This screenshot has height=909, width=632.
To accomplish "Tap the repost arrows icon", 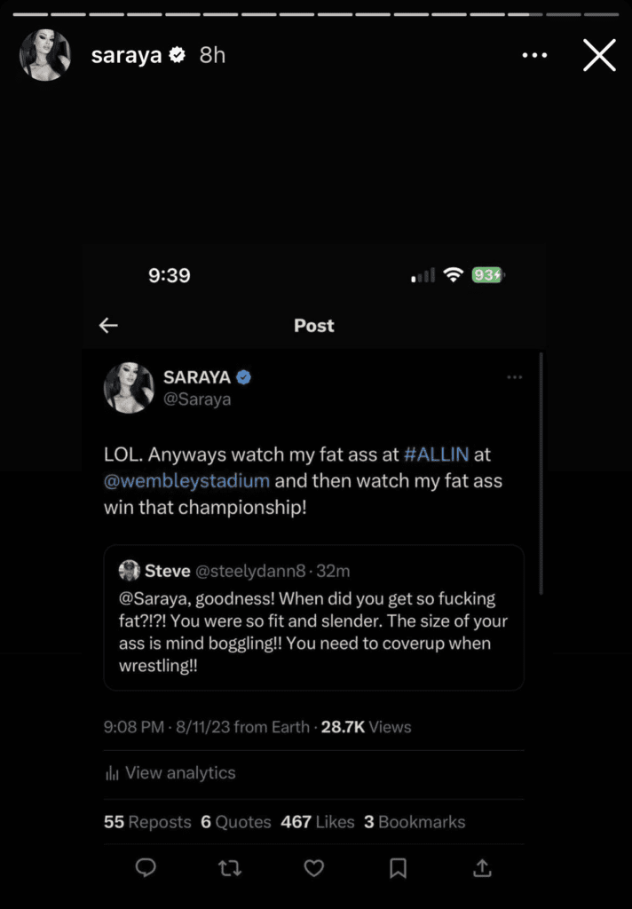I will [x=230, y=867].
